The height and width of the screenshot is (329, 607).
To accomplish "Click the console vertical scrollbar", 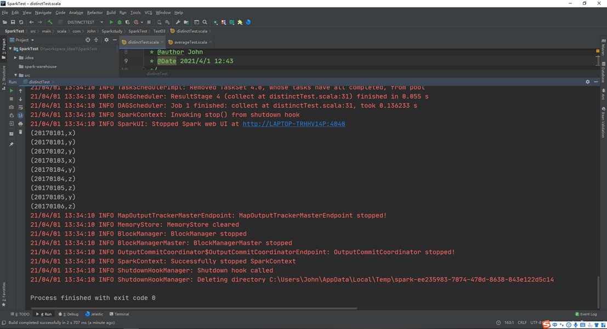I will 598,292.
